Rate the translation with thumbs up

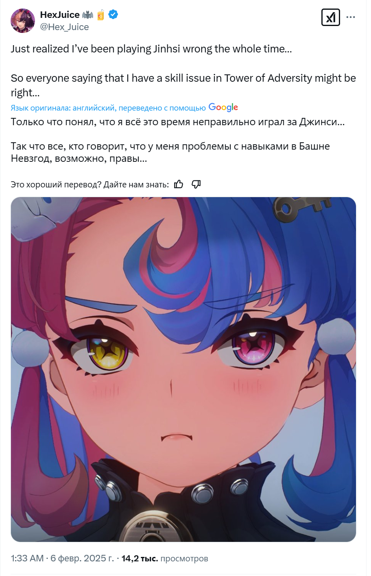pyautogui.click(x=179, y=185)
